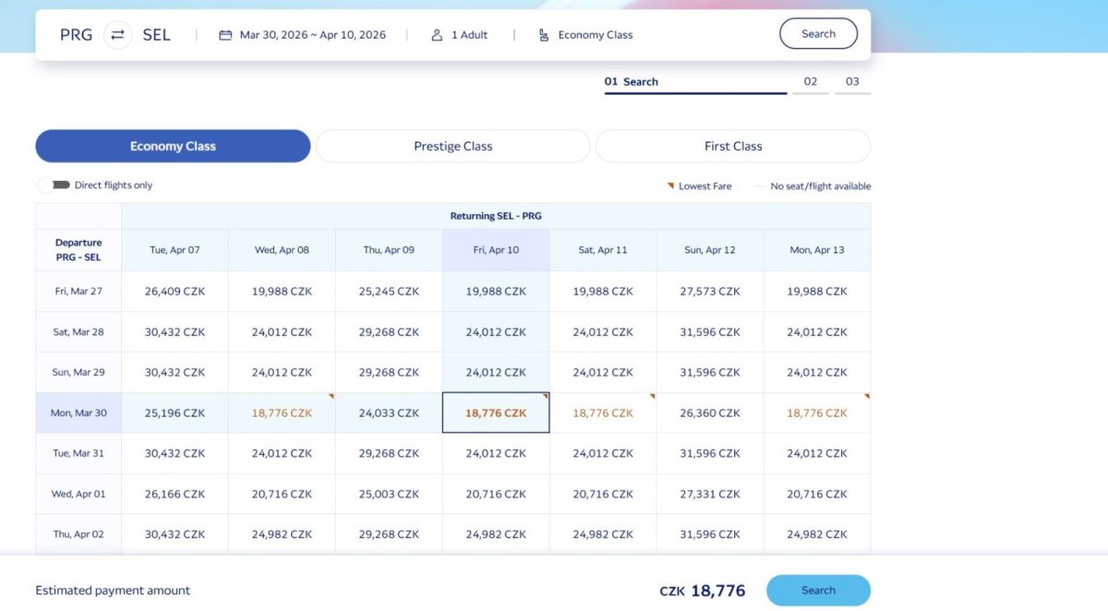Go to step 03 in progress indicator
Screen dimensions: 1108x611
click(x=851, y=82)
